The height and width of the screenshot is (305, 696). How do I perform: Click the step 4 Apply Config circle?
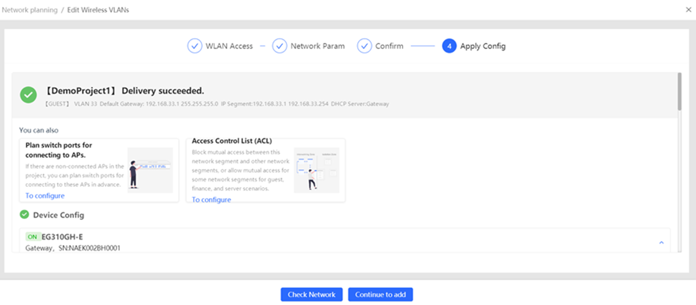(449, 46)
